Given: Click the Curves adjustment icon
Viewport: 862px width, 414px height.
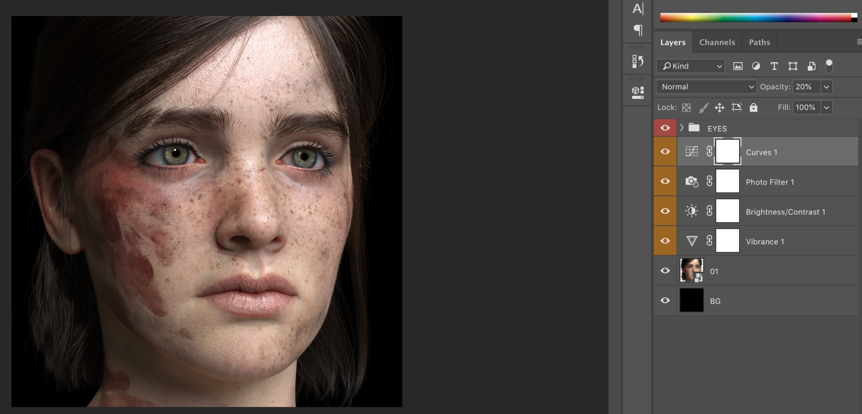Looking at the screenshot, I should (692, 151).
